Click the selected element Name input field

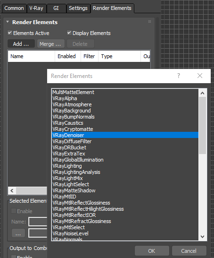point(38,222)
